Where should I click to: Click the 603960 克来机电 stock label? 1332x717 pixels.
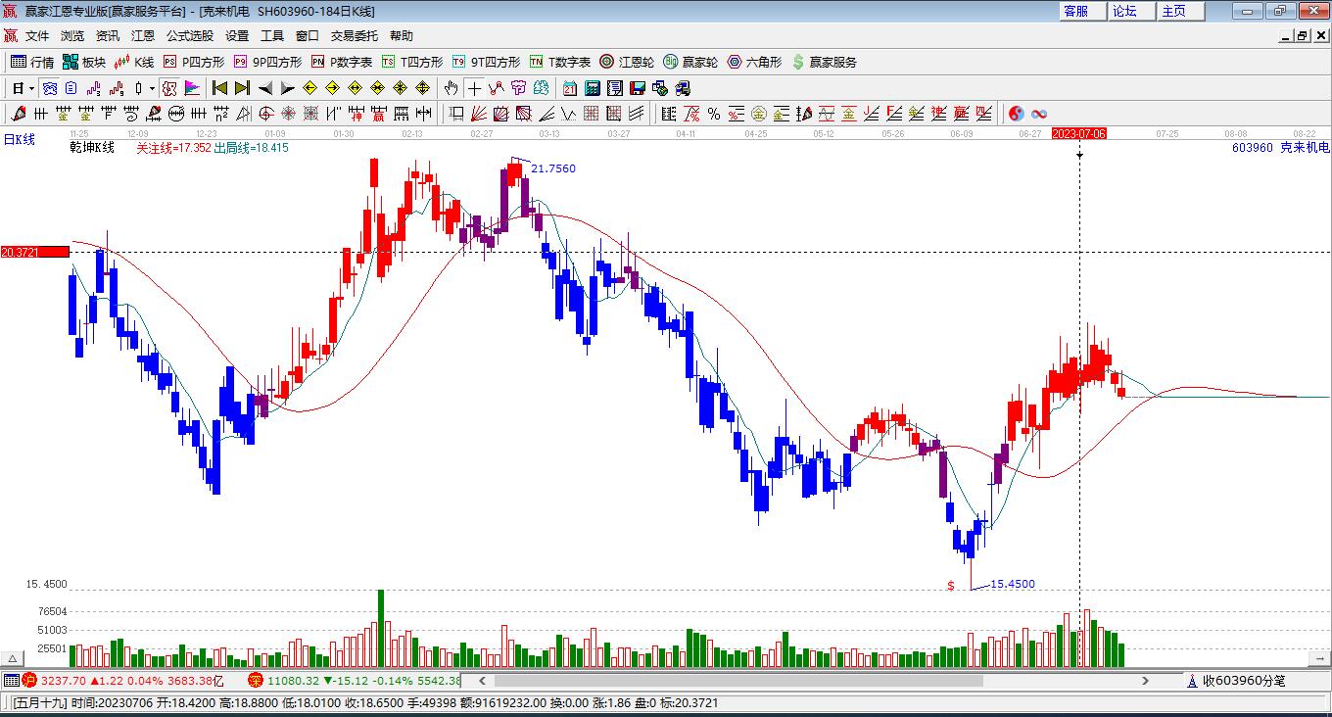pos(1281,148)
